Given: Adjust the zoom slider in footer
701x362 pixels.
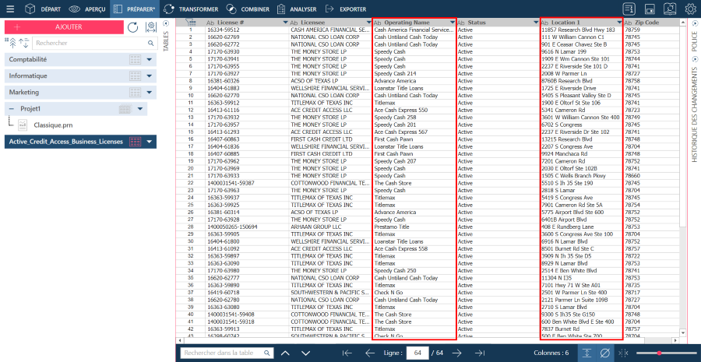Looking at the screenshot, I should click(658, 353).
